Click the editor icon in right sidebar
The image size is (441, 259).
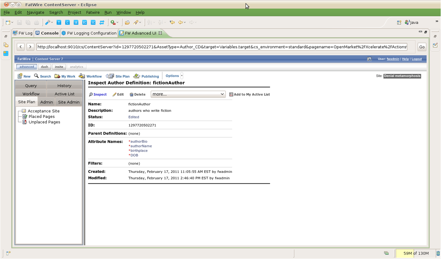point(435,45)
